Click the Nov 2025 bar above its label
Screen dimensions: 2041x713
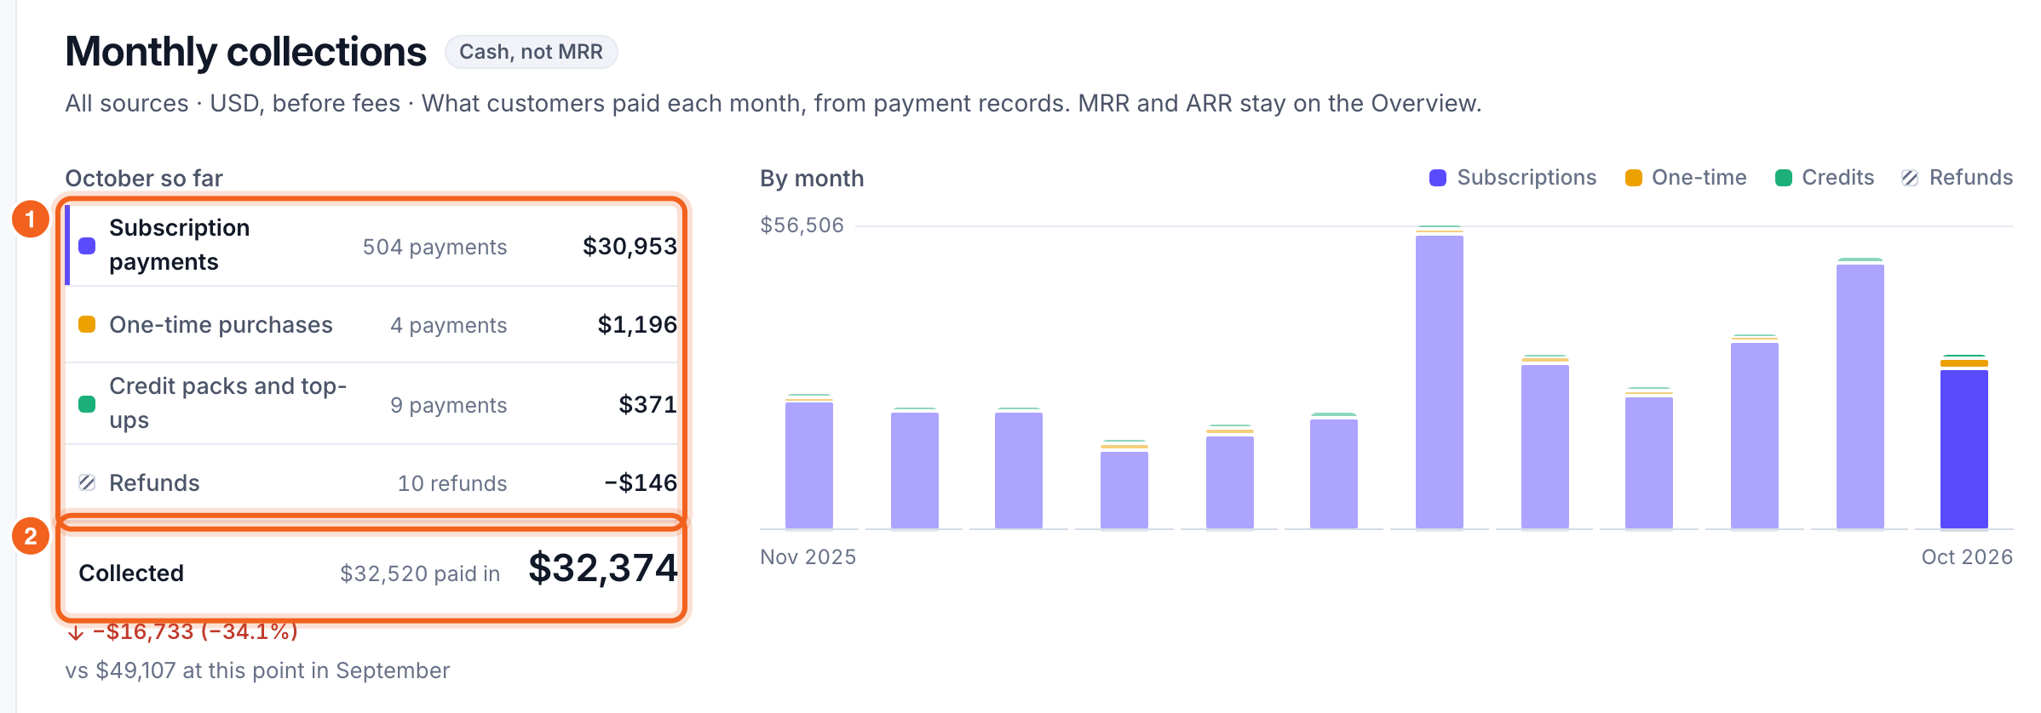coord(808,462)
